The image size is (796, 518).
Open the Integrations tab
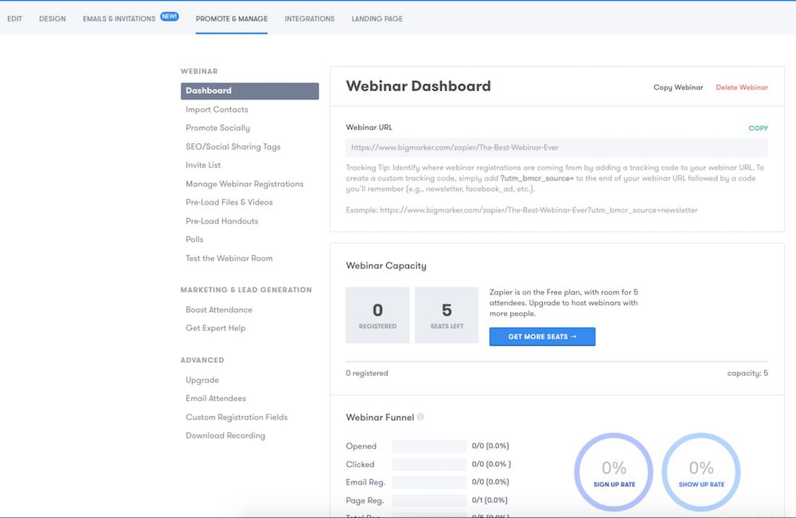tap(310, 18)
